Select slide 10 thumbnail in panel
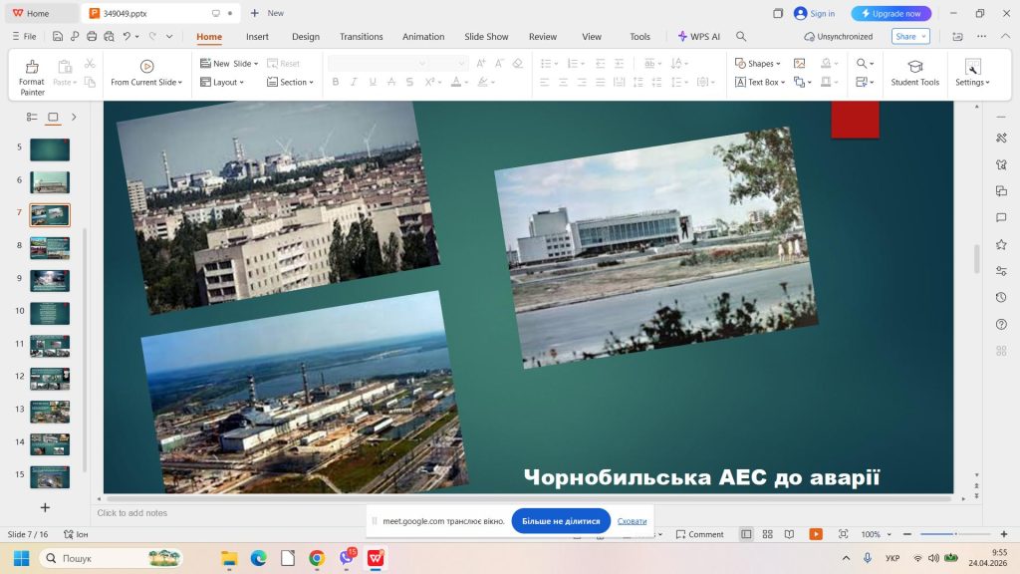The image size is (1020, 574). 50,313
